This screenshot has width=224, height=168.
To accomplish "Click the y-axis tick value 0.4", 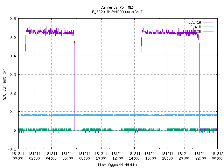I will (x=13, y=56).
